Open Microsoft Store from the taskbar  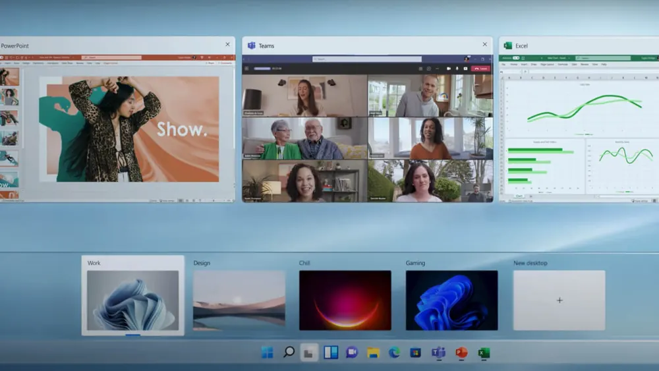(x=416, y=353)
